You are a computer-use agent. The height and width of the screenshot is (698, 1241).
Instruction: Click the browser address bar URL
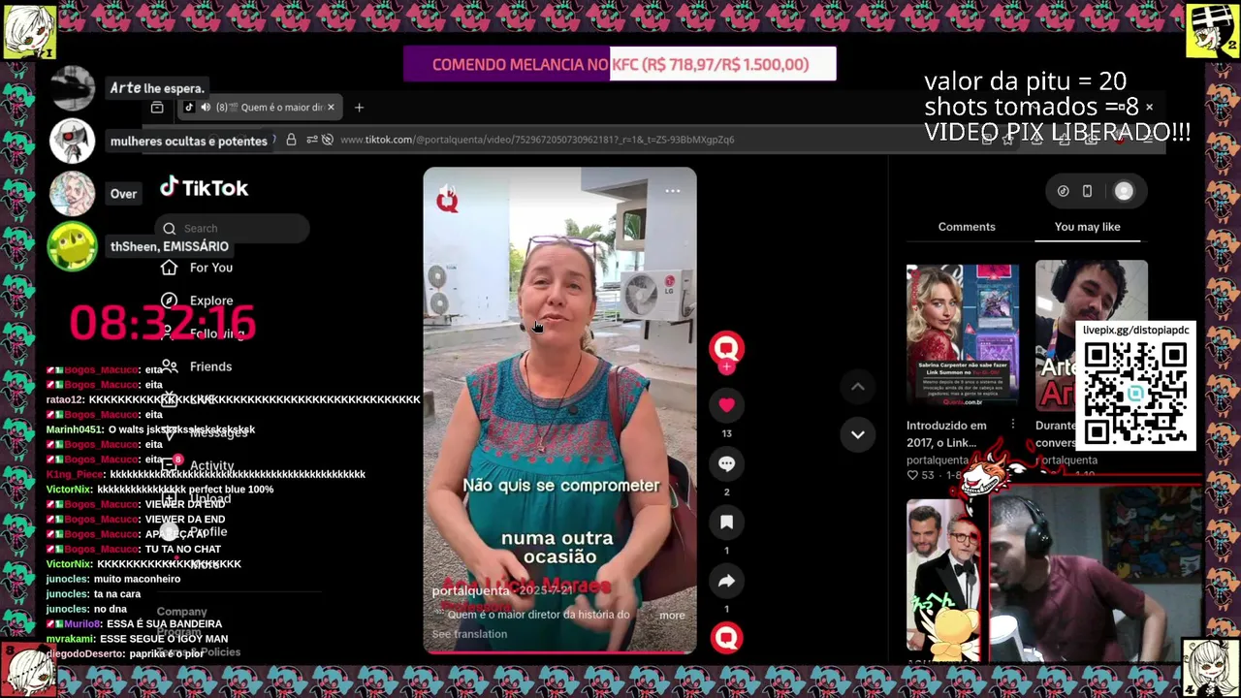536,140
